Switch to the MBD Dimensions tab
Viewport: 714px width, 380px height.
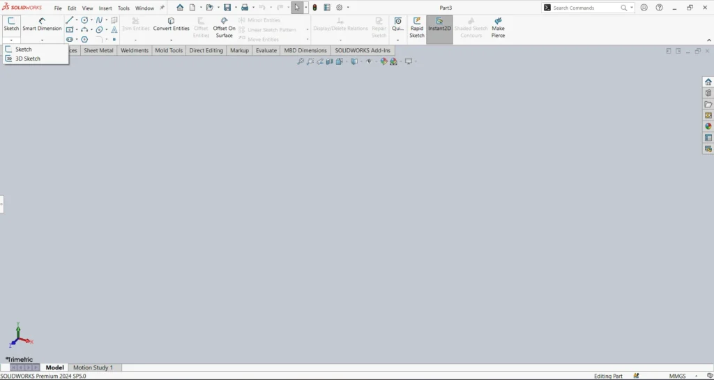(305, 50)
